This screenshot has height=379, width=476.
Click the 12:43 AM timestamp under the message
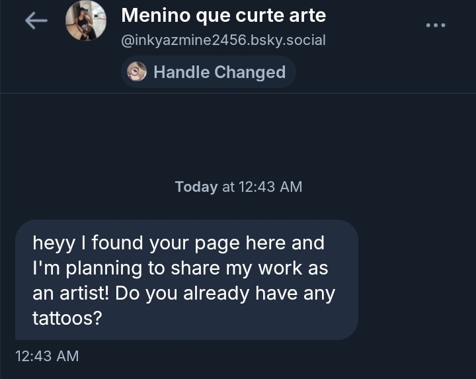(47, 356)
